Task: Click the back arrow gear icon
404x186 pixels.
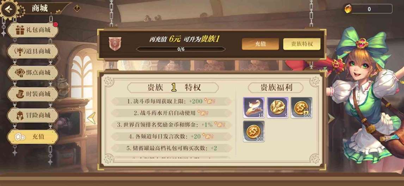Action: click(9, 9)
